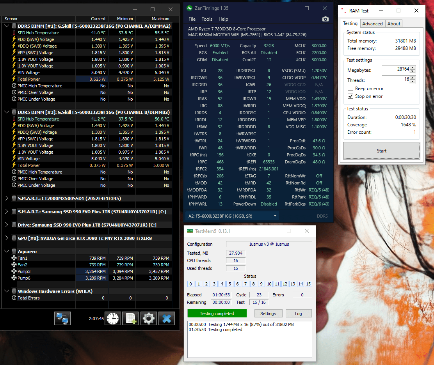
Task: Click the DIMM #1 SPD Hub thermometer icon
Action: tap(14, 33)
